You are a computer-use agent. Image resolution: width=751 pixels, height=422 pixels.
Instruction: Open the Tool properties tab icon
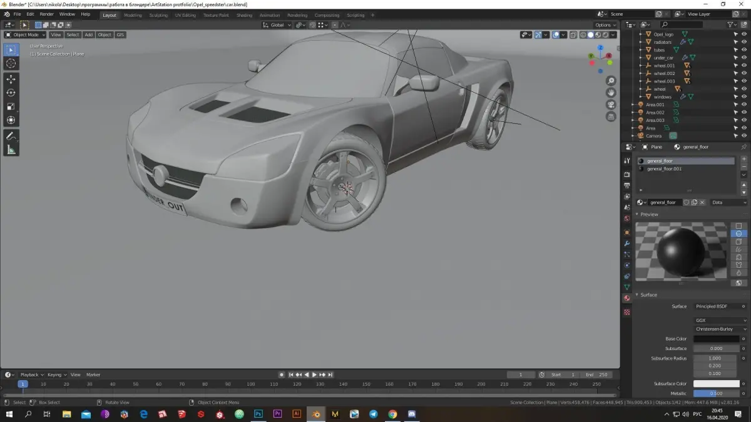point(627,161)
